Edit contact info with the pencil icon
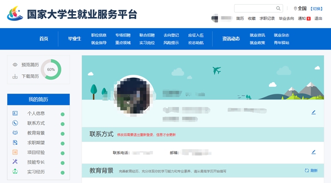Image resolution: width=331 pixels, height=183 pixels. pos(313,152)
